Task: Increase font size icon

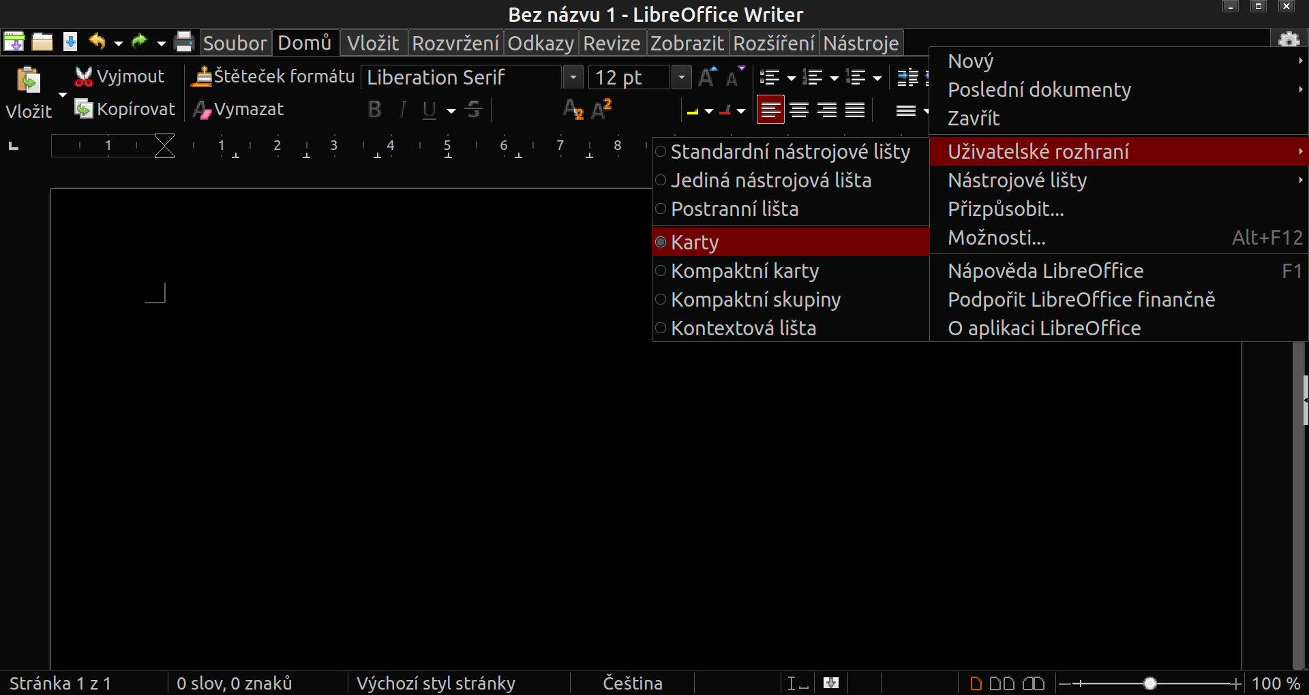Action: (708, 77)
